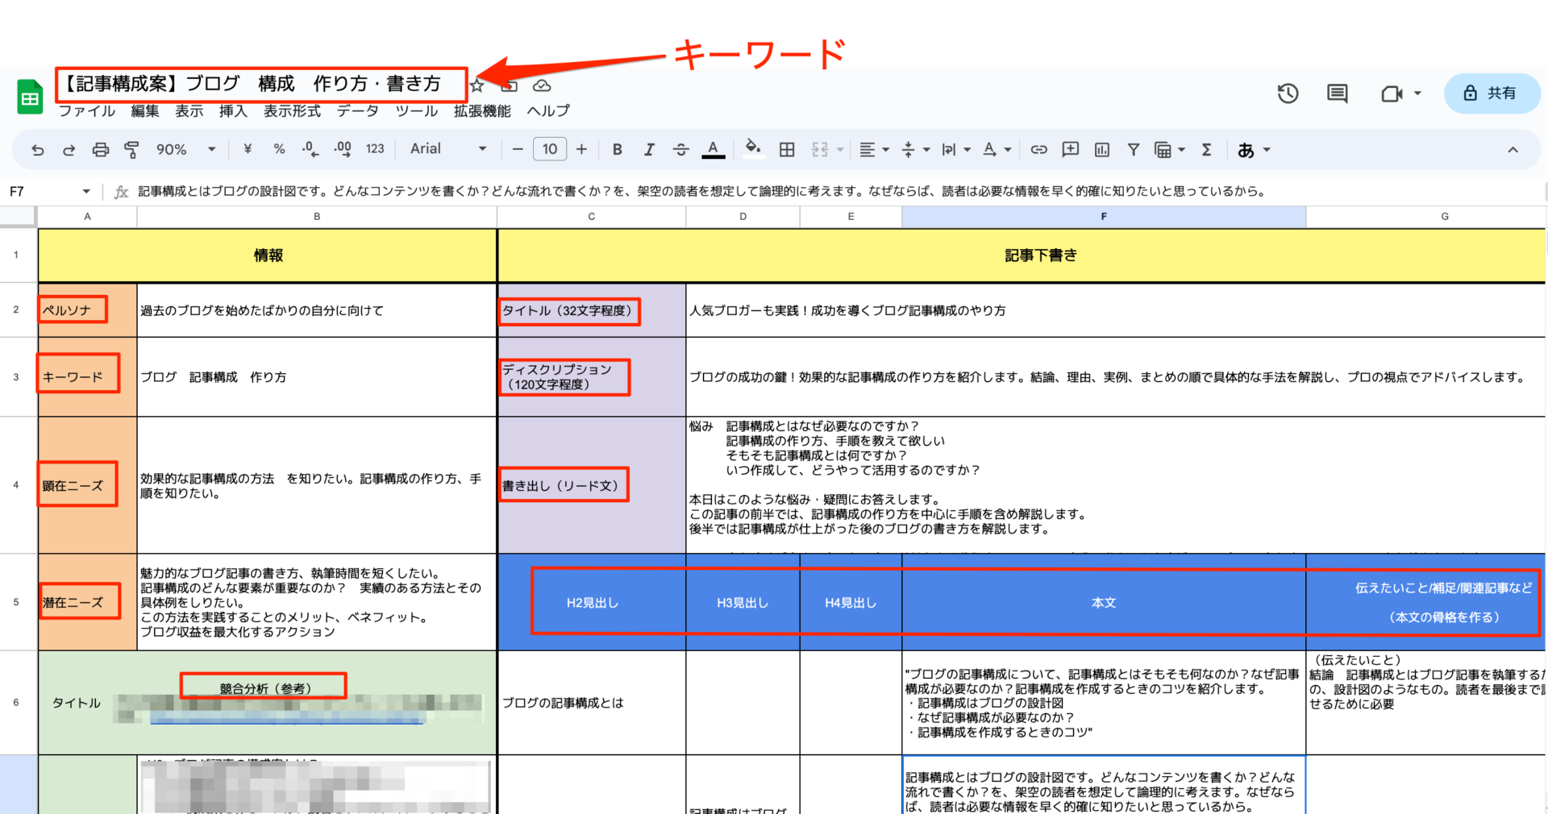Open the functions sigma menu
1548x814 pixels.
[1206, 149]
